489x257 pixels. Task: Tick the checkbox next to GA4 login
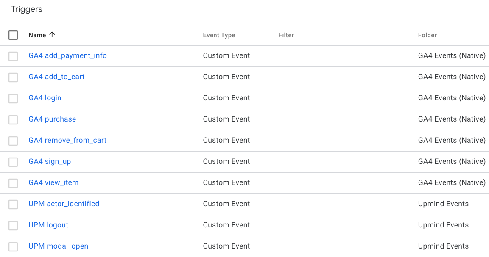13,98
